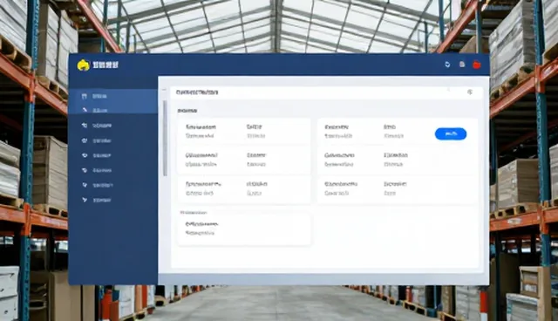Select the highlighted sidebar entry with the pillar icon
558x321 pixels.
[x=113, y=96]
